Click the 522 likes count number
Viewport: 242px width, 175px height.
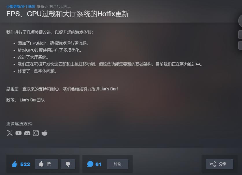[x=25, y=164]
